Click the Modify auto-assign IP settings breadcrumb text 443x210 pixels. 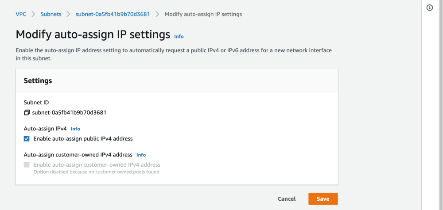tap(203, 14)
